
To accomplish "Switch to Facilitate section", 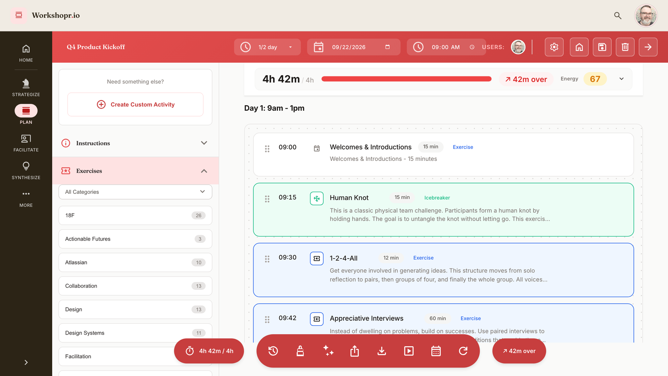I will point(26,143).
